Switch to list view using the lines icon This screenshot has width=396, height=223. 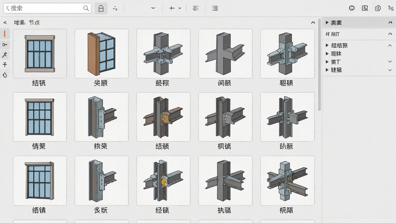click(x=215, y=9)
